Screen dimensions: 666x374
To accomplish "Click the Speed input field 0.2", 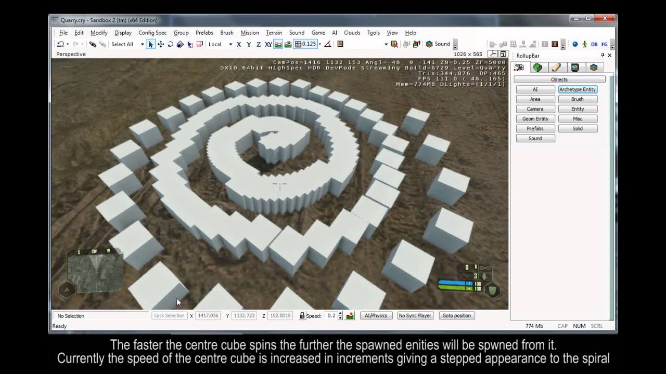I will (330, 316).
